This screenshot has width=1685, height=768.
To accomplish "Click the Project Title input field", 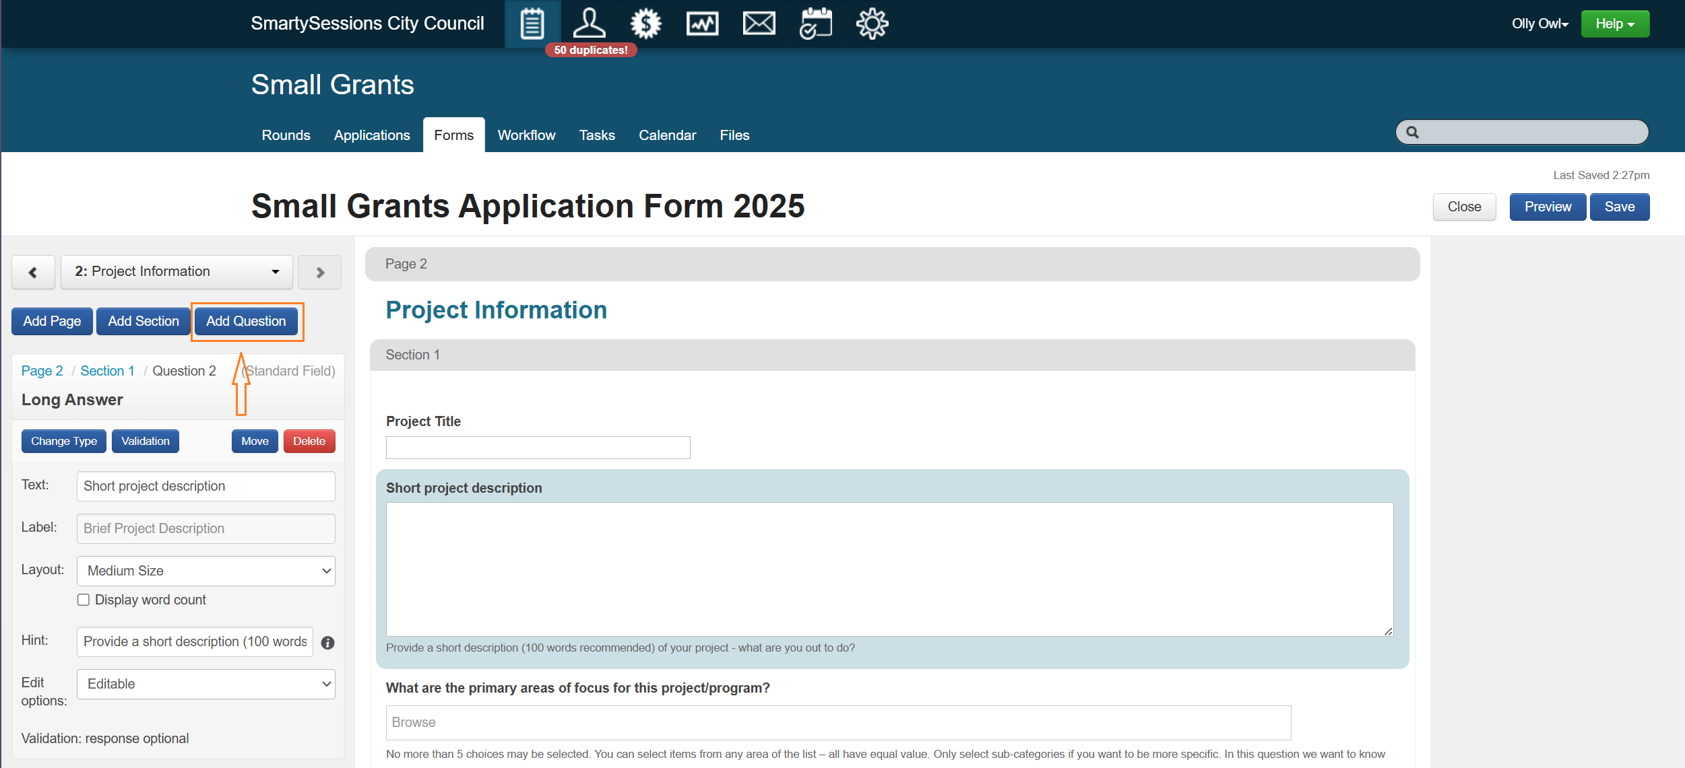I will coord(538,448).
